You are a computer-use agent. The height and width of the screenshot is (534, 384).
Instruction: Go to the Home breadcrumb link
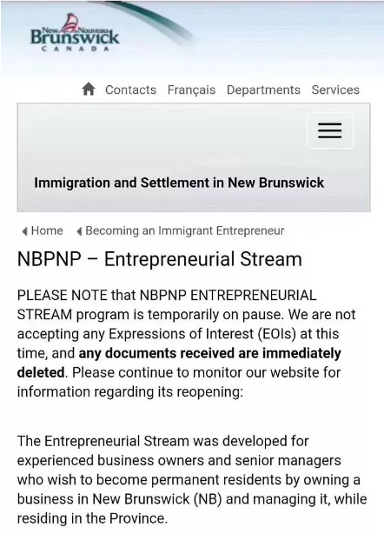[47, 230]
